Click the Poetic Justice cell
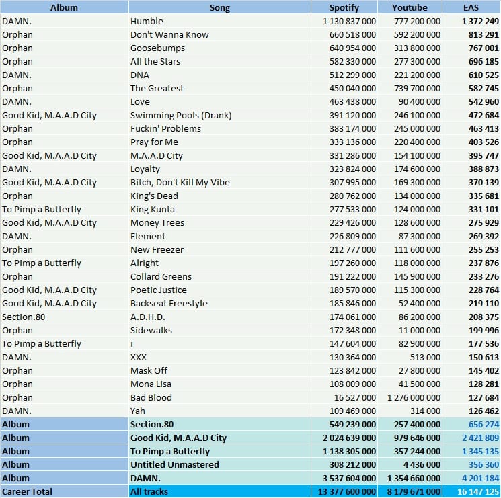This screenshot has width=501, height=498. click(x=219, y=290)
